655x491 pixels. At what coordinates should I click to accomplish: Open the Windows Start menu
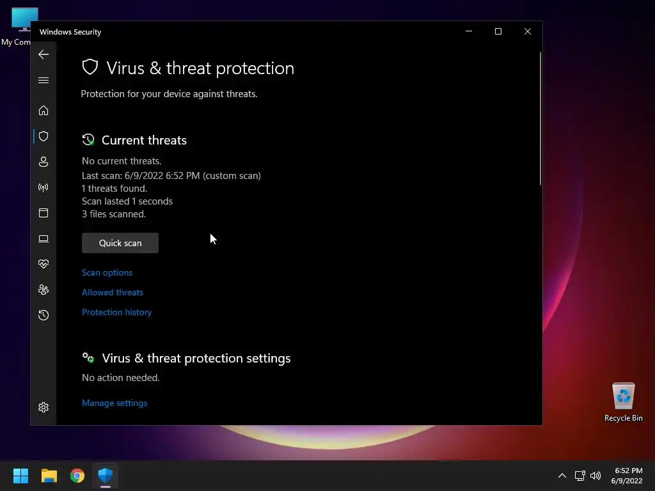pyautogui.click(x=20, y=476)
